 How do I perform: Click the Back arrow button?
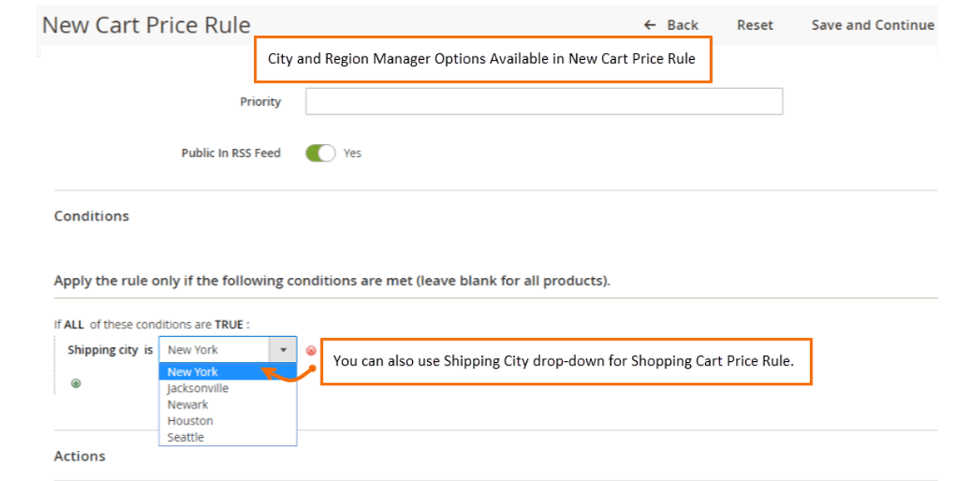coord(671,25)
